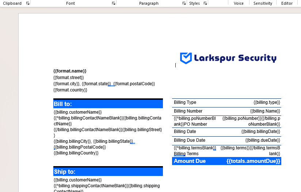Screen dimensions: 301x192
Task: Click the {{format.postalCode}} placeholder
Action: coord(134,84)
